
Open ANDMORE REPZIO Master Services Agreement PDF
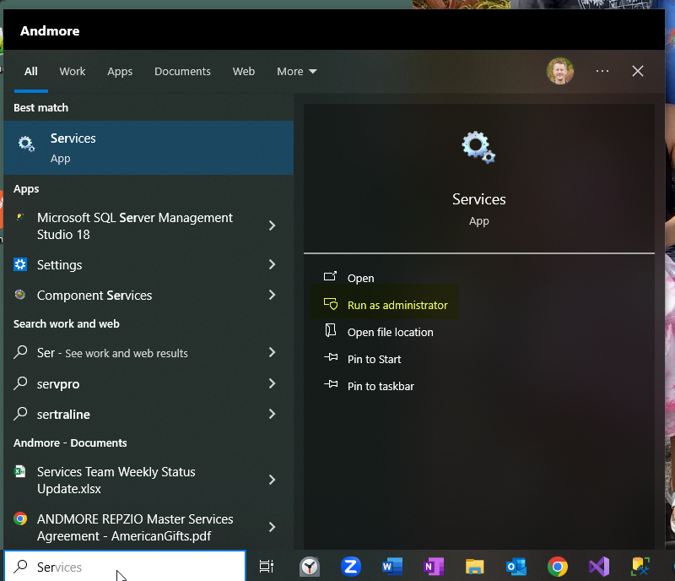click(135, 527)
